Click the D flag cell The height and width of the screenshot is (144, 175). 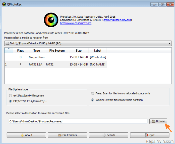21,57
